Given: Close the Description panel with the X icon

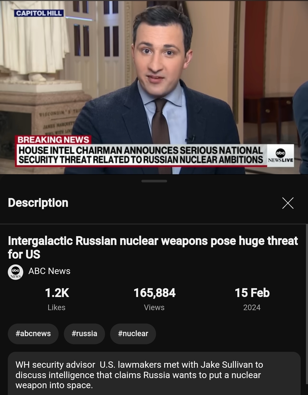Looking at the screenshot, I should 288,203.
